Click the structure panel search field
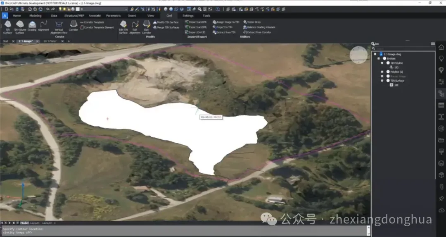 click(x=403, y=48)
